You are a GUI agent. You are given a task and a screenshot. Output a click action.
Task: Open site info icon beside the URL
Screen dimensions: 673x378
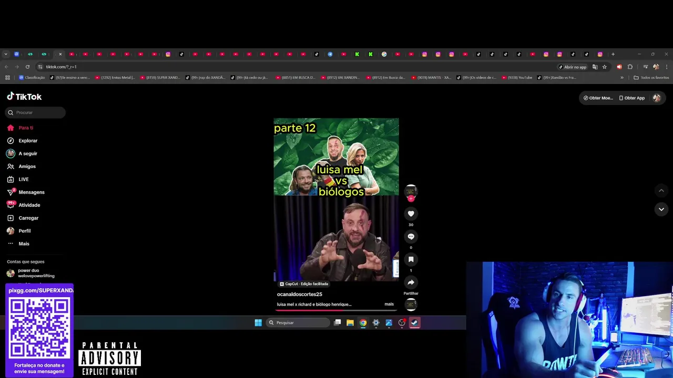point(40,67)
